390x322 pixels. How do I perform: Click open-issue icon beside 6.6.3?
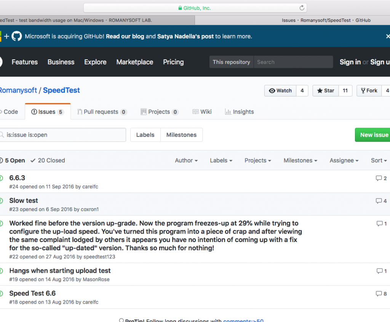[1, 178]
